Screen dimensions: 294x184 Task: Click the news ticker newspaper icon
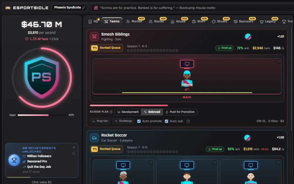click(x=96, y=8)
